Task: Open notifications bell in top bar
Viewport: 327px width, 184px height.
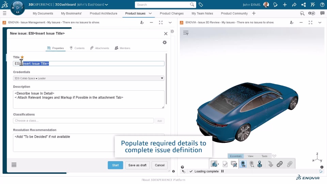Action: point(275,4)
